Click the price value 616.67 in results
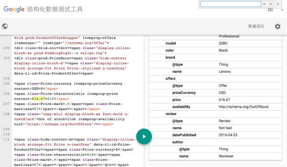The height and width of the screenshot is (167, 287). tap(224, 100)
